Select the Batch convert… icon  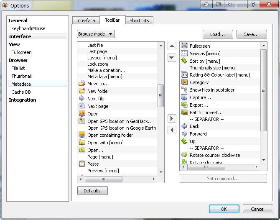click(184, 112)
